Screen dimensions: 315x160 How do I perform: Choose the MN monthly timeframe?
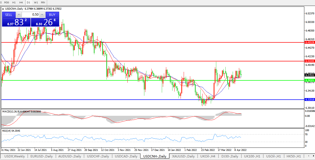43,2
